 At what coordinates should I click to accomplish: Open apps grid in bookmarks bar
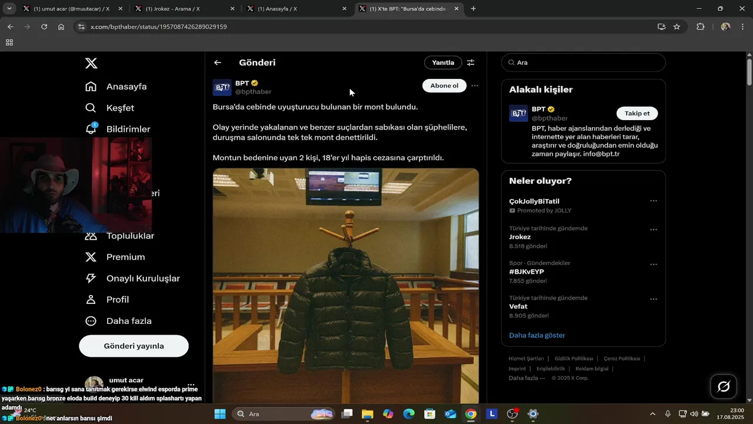click(9, 42)
